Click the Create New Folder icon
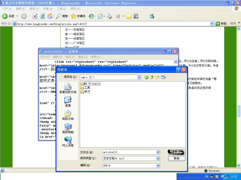The image size is (241, 180). pyautogui.click(x=157, y=77)
